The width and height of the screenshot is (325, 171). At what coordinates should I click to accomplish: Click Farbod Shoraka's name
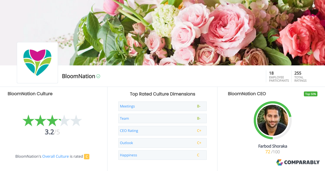click(272, 146)
